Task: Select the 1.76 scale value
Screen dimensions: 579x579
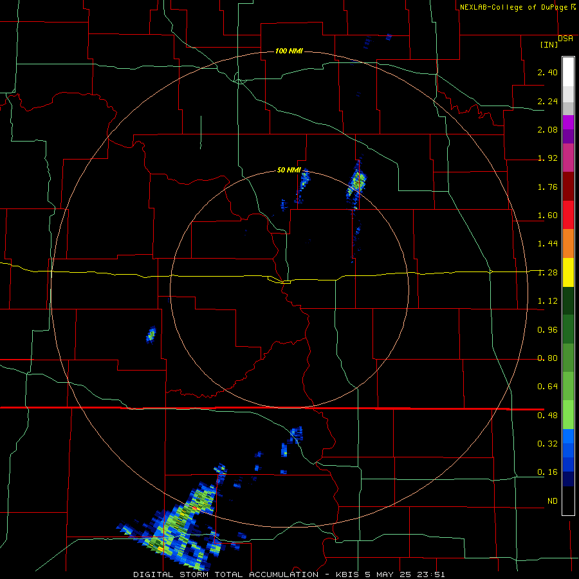Action: pos(547,187)
